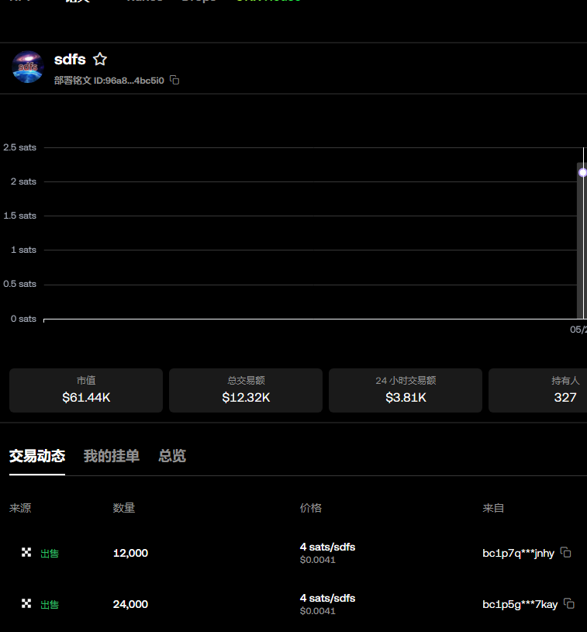Click price 4 sats/sdfs in 24,000 row

tap(327, 598)
